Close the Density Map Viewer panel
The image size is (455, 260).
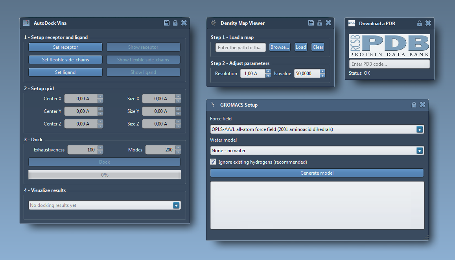(x=328, y=23)
